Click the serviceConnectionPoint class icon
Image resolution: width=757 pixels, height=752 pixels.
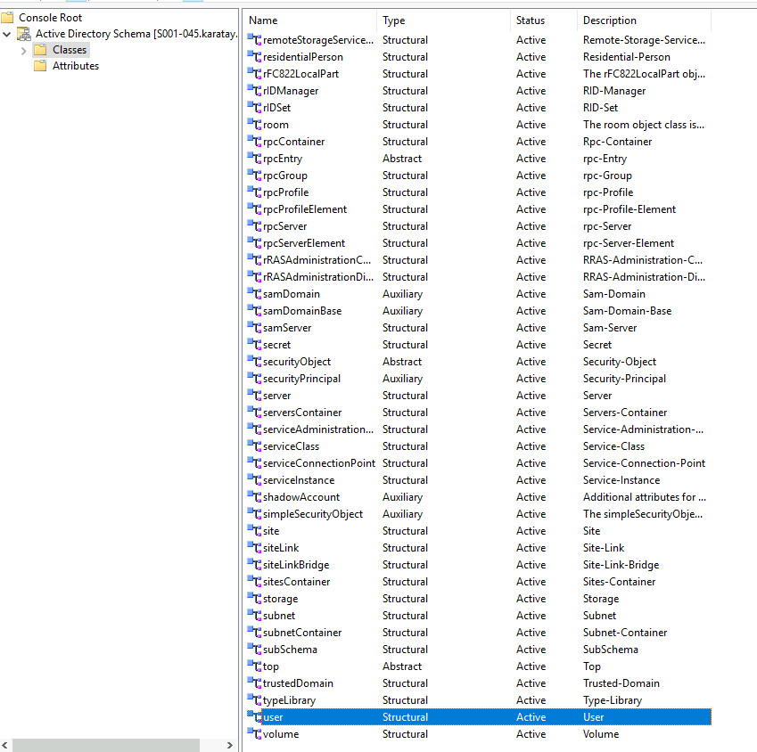pos(254,462)
